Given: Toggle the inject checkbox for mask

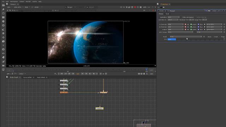Looking at the screenshot, I should 207,37.
